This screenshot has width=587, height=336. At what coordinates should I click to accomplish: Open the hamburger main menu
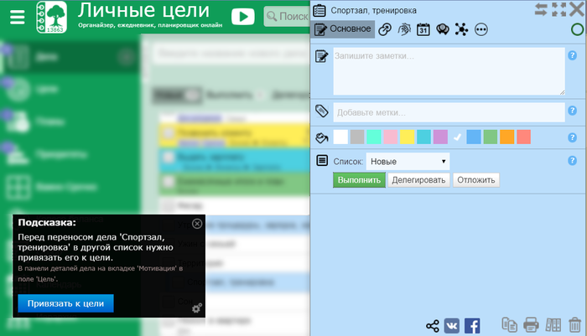18,18
